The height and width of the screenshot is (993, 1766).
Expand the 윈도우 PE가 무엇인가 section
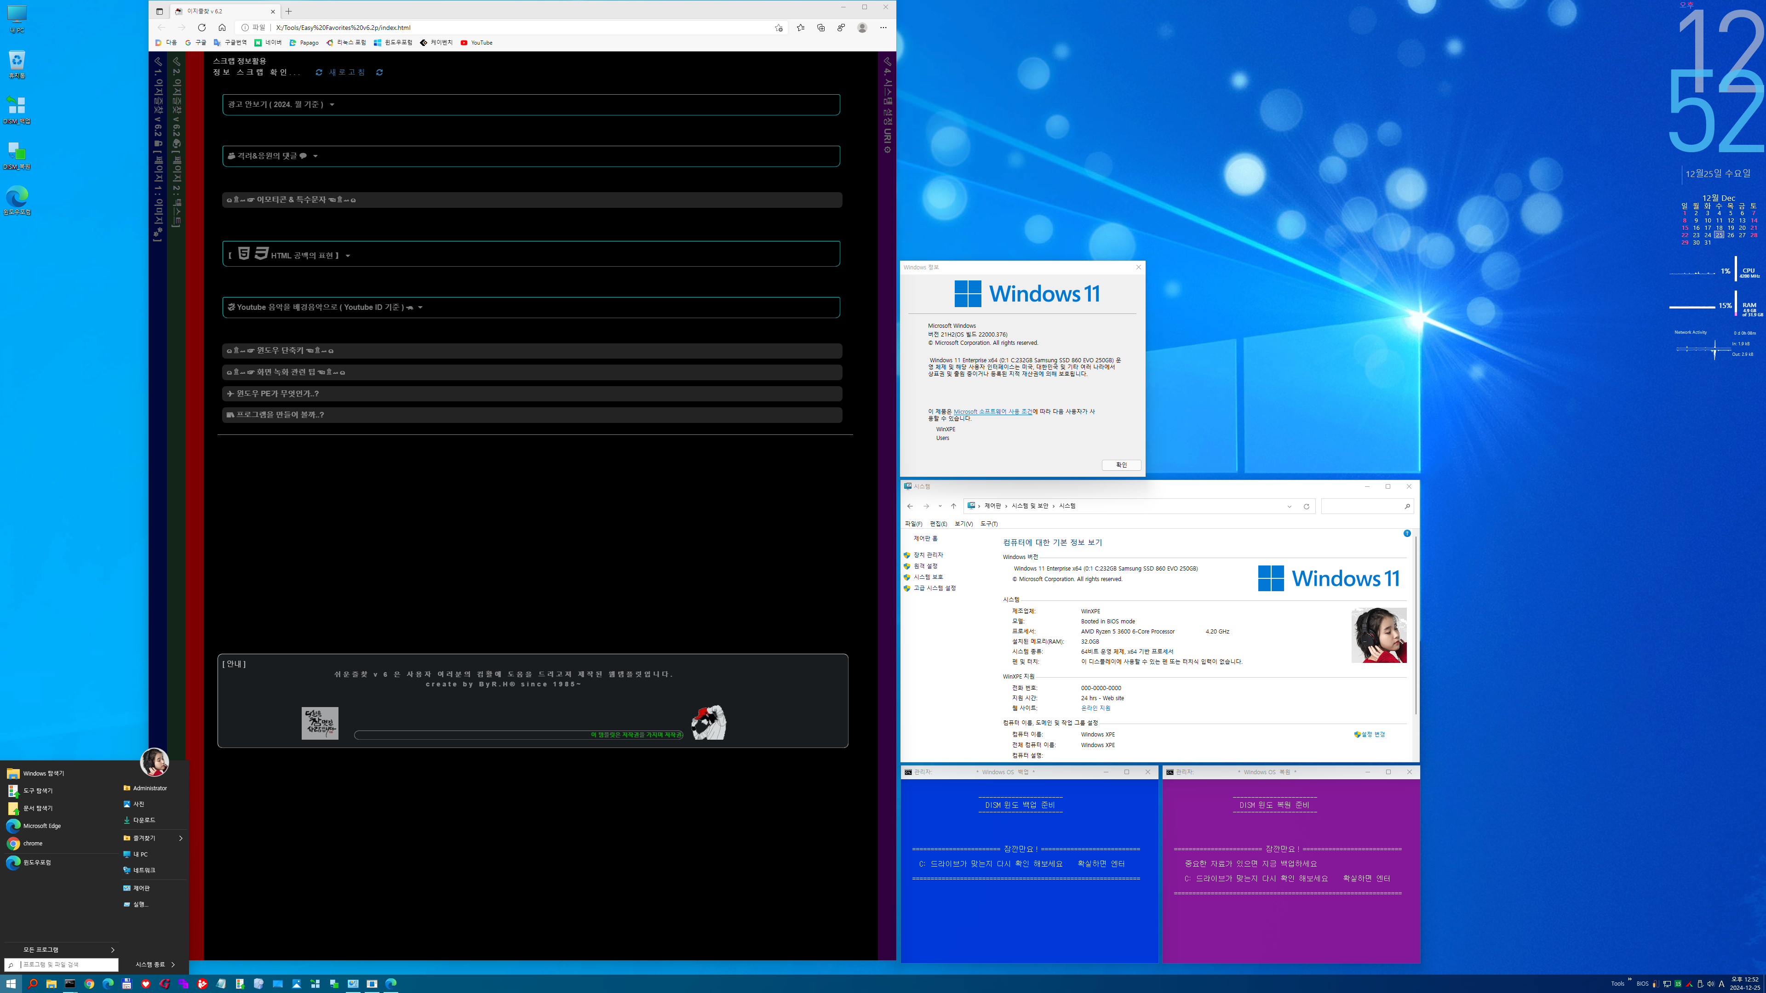(532, 394)
